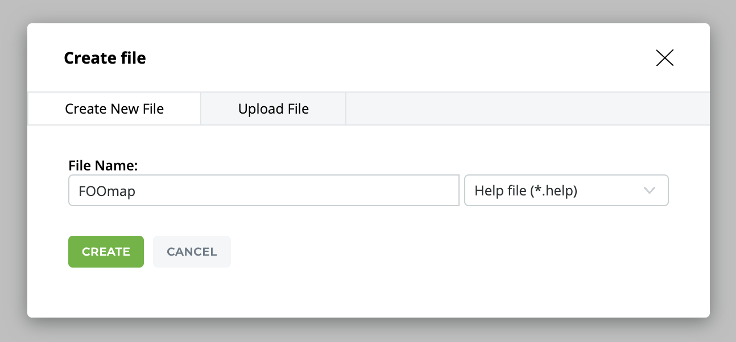Click the CANCEL button
Viewport: 736px width, 342px height.
pyautogui.click(x=192, y=252)
